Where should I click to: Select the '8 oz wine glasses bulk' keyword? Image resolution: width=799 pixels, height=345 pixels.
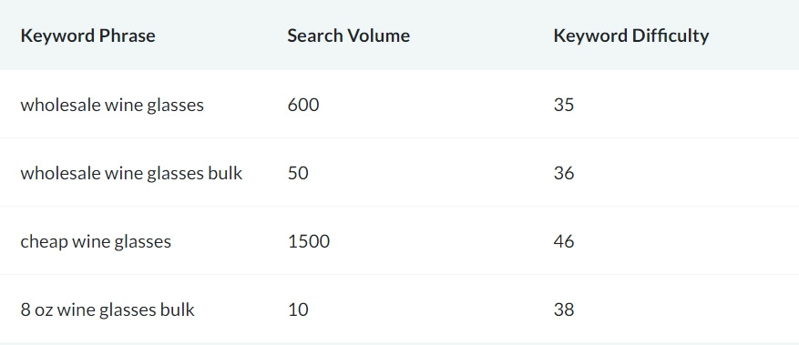point(108,309)
